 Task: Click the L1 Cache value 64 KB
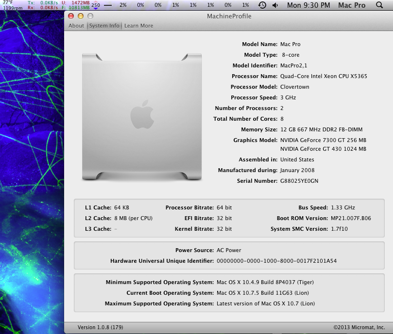tap(121, 207)
